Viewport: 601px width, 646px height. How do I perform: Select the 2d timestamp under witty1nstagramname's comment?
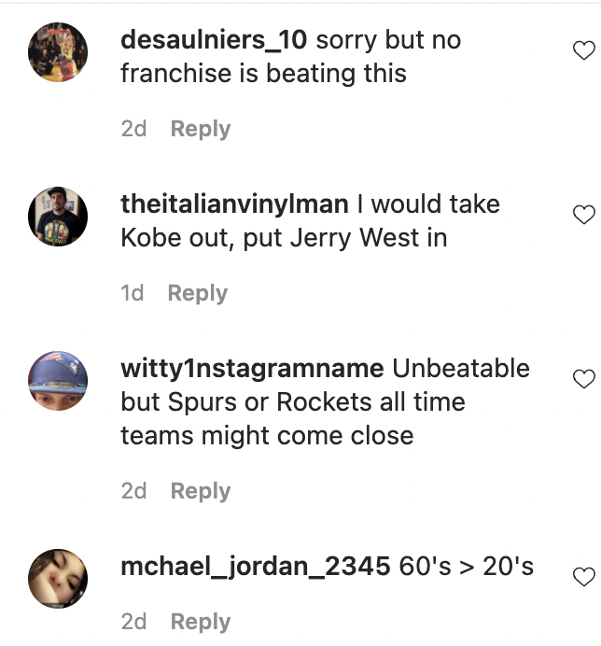pyautogui.click(x=133, y=491)
